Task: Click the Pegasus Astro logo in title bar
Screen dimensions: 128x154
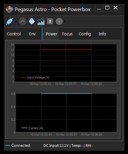Action: [x=9, y=9]
